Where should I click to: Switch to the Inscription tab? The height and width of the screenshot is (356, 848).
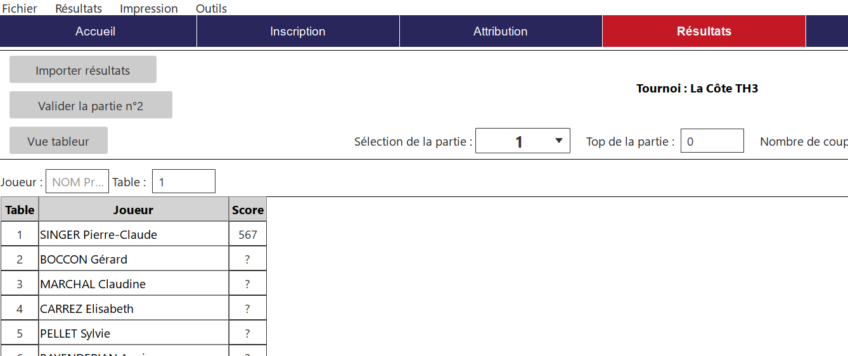click(x=298, y=31)
